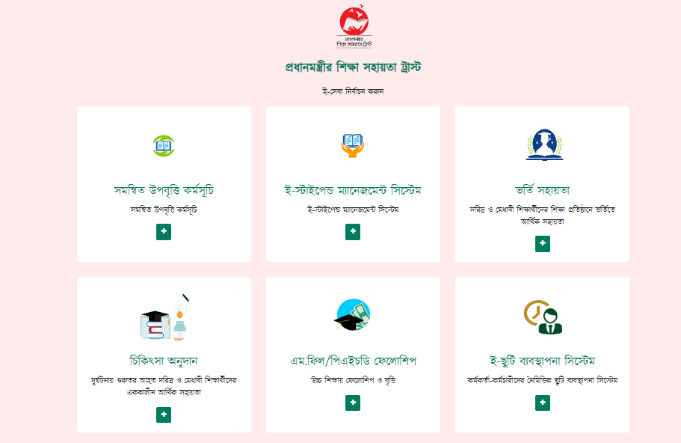The height and width of the screenshot is (443, 681).
Task: Open the এম.ফিল/পিএইচডি ফেলোশিপ heading
Action: click(353, 361)
